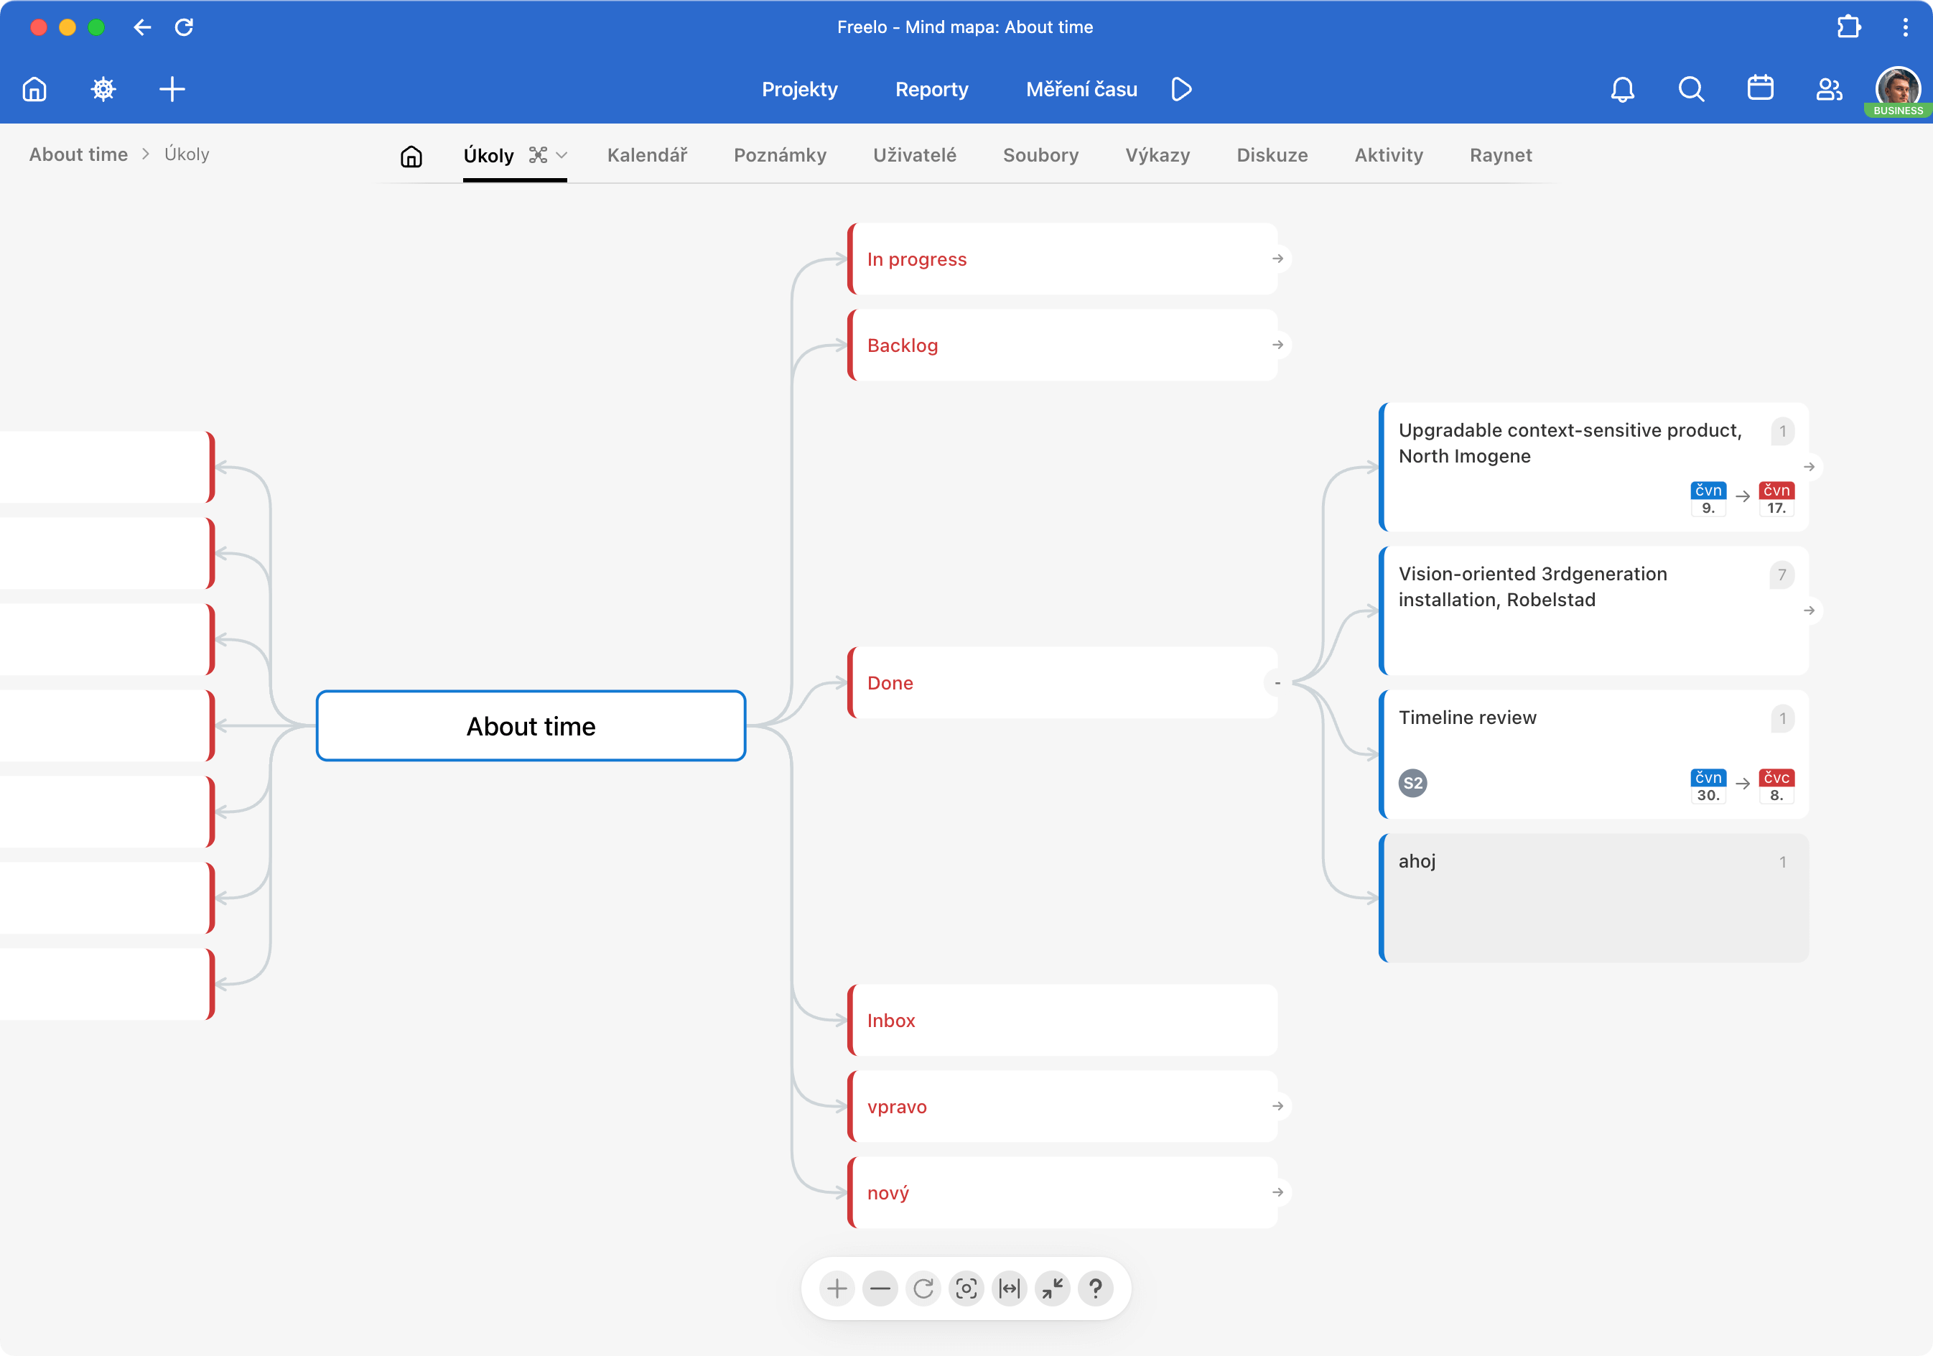Open the project home icon tab
The width and height of the screenshot is (1933, 1356).
(411, 156)
